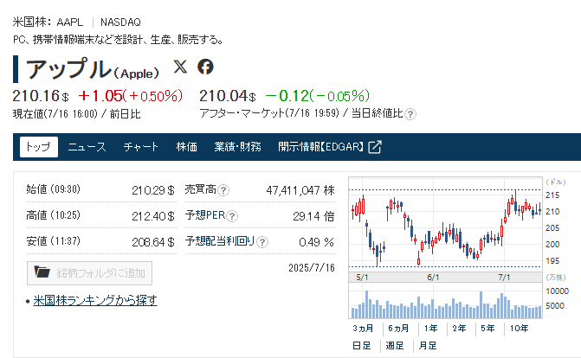Open help icon beside 当日終値比
The height and width of the screenshot is (358, 581).
coord(410,114)
